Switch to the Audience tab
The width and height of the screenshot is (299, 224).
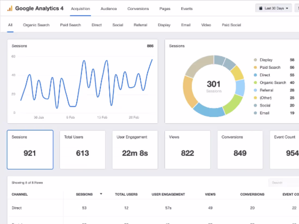tap(109, 9)
